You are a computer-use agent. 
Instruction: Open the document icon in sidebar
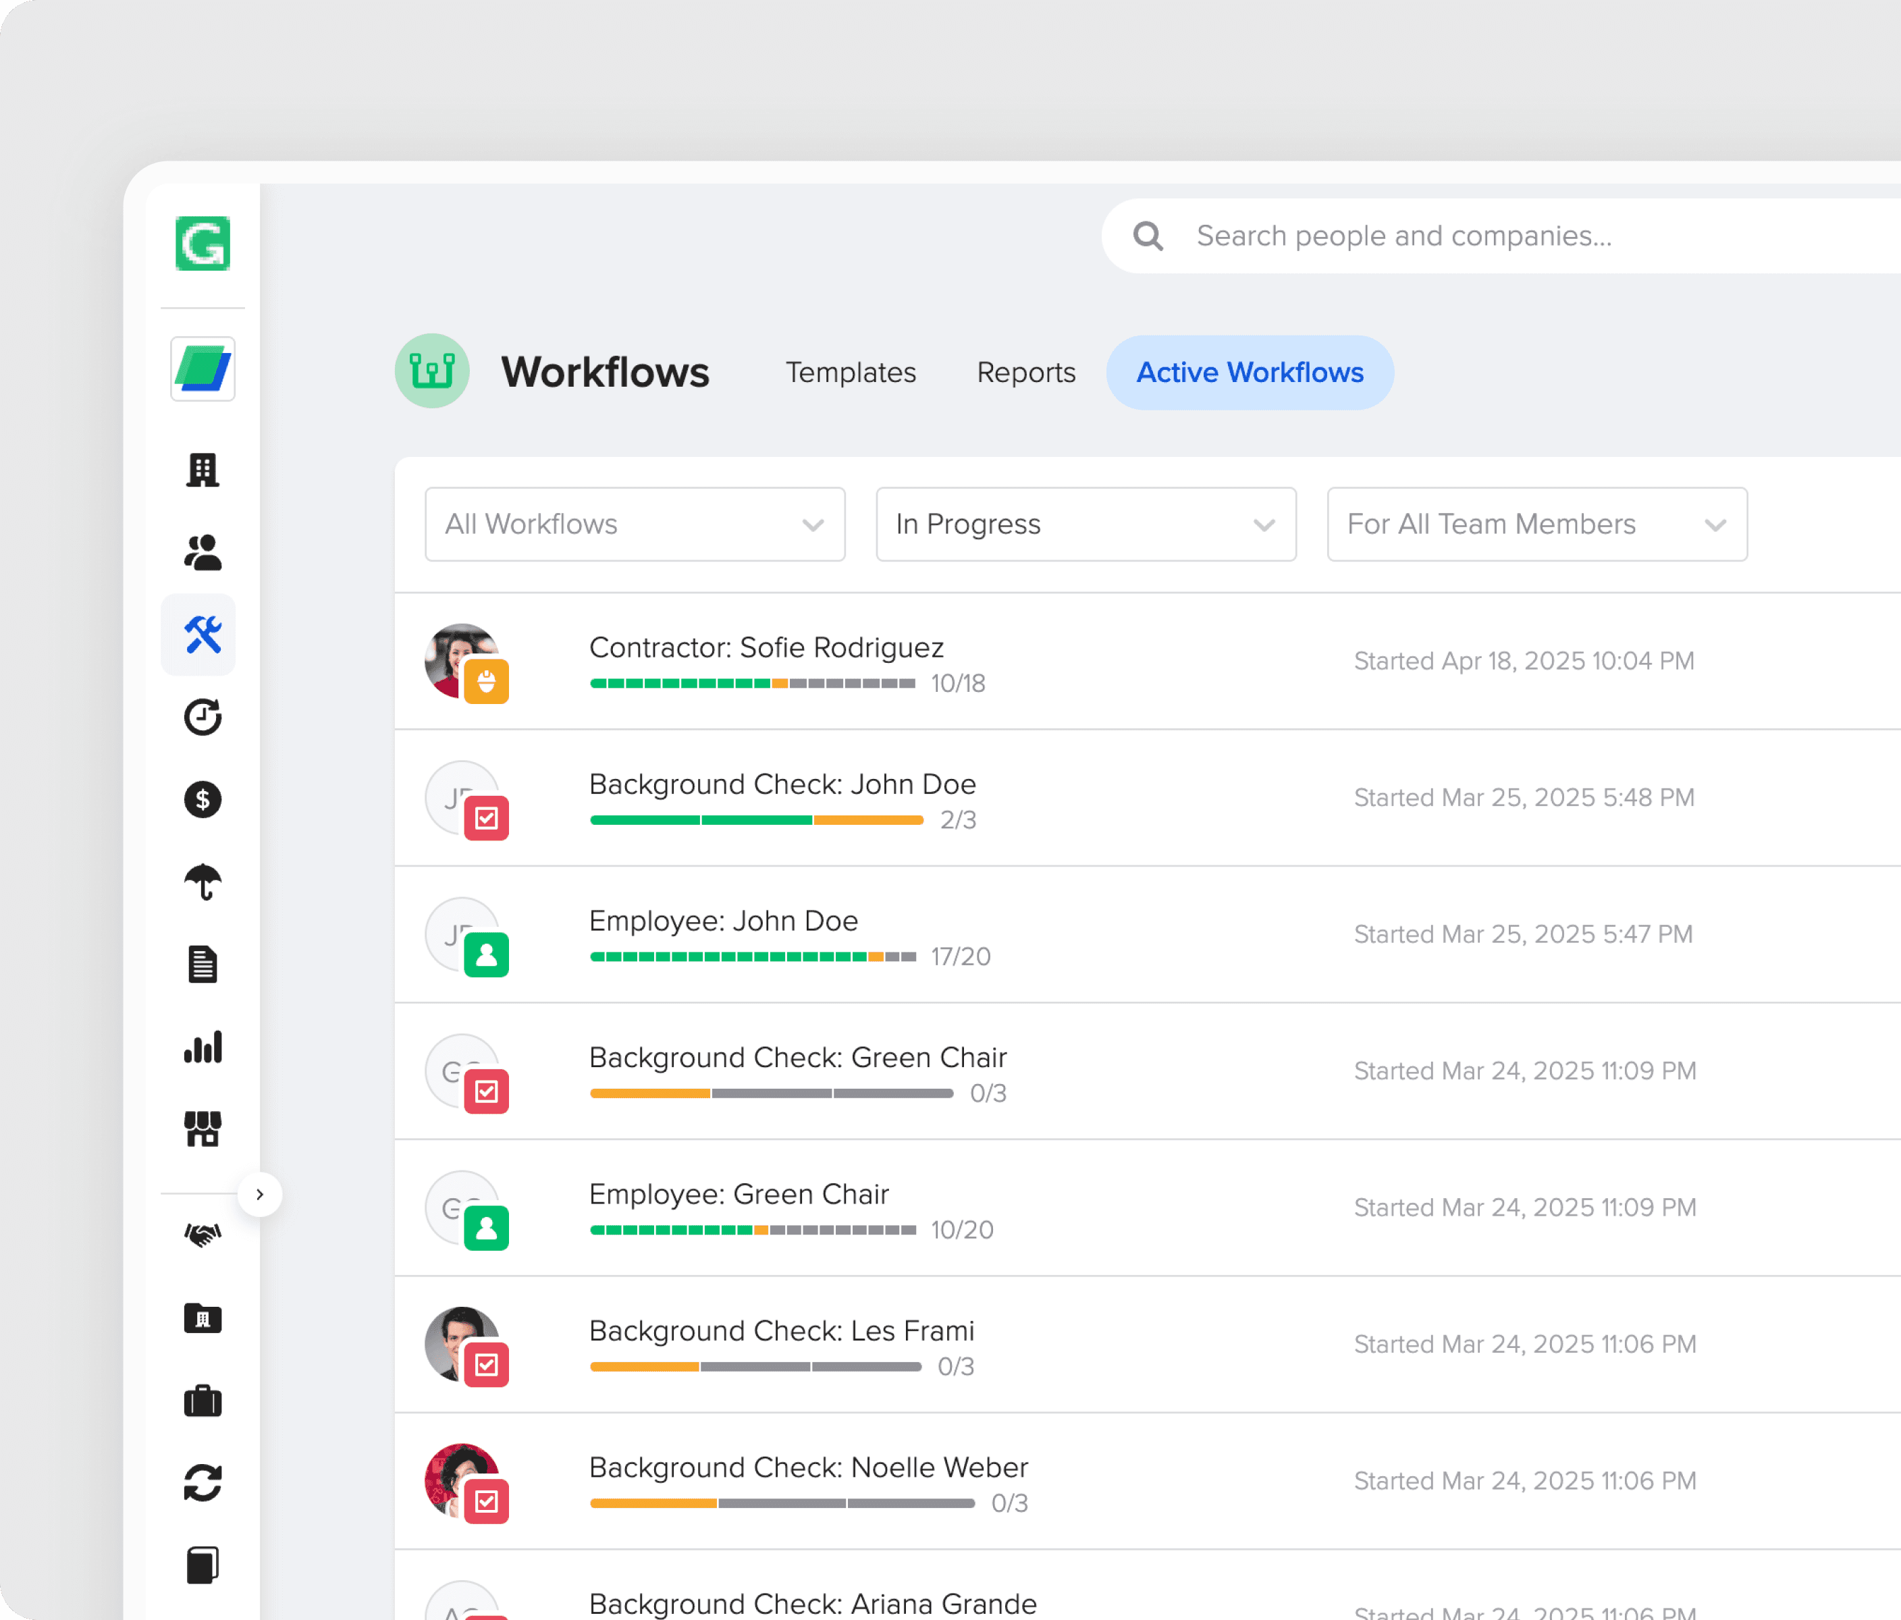202,965
